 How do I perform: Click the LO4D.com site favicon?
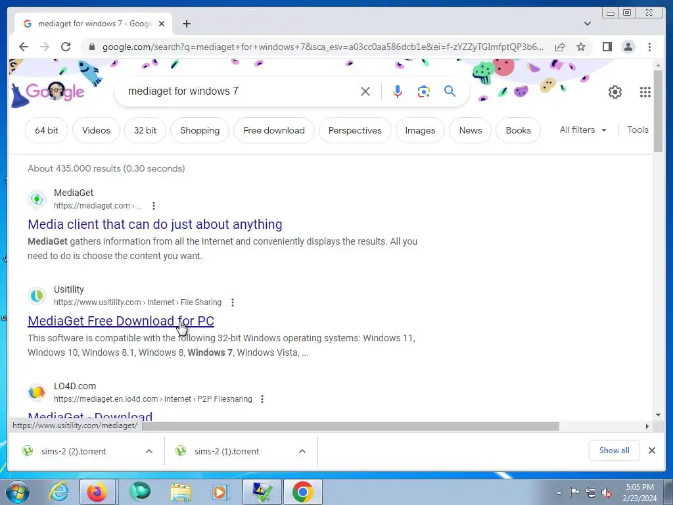(x=37, y=393)
